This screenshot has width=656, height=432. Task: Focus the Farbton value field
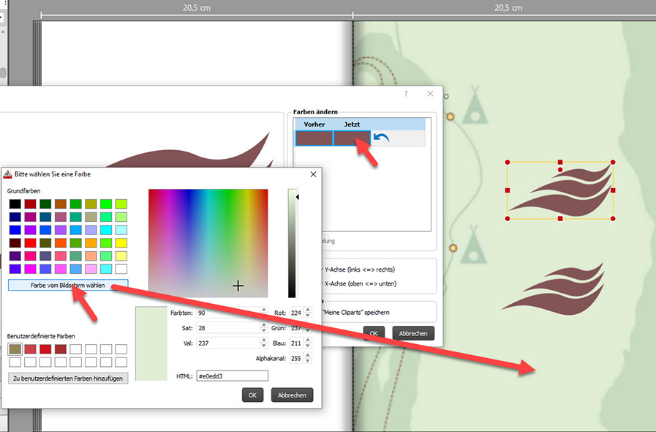point(225,313)
